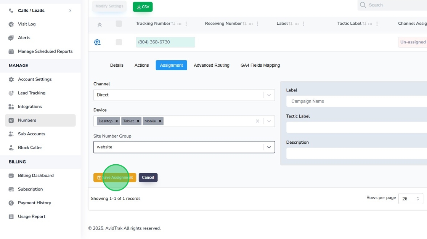The image size is (427, 239).
Task: Click the Alerts chat bubble icon
Action: 11,38
